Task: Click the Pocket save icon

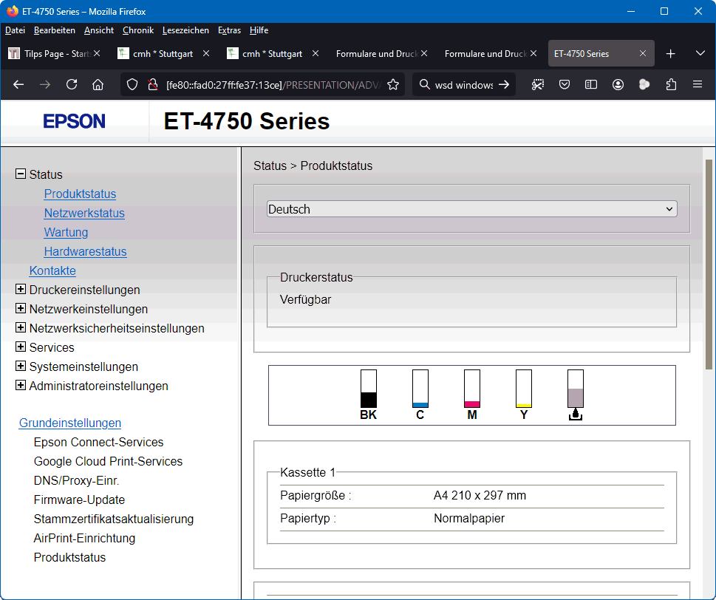Action: tap(565, 85)
